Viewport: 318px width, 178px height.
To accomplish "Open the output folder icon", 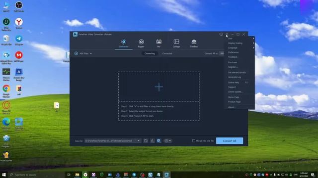I will click(146, 140).
